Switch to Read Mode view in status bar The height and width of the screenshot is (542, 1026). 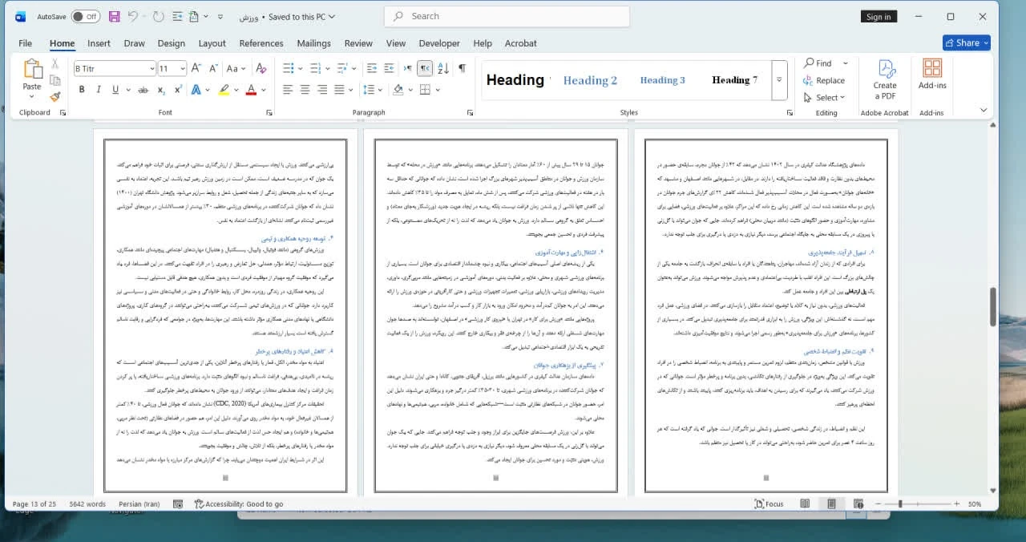pos(805,504)
